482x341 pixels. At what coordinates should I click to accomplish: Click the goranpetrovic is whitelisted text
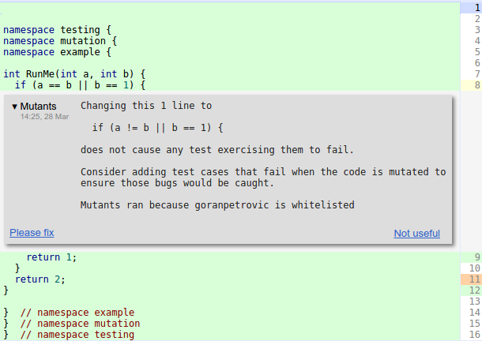(274, 205)
